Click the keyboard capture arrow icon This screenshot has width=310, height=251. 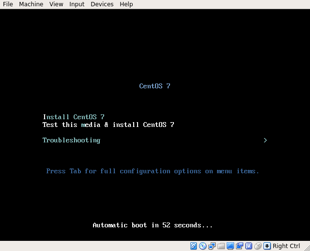click(x=267, y=246)
